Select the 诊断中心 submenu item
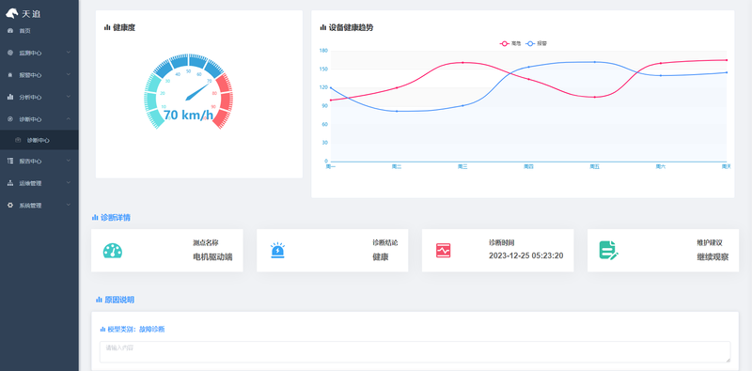 [39, 141]
